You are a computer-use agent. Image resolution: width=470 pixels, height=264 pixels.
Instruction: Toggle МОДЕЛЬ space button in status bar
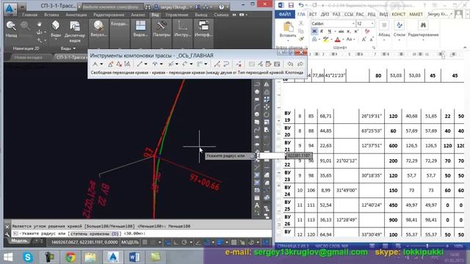(x=130, y=242)
